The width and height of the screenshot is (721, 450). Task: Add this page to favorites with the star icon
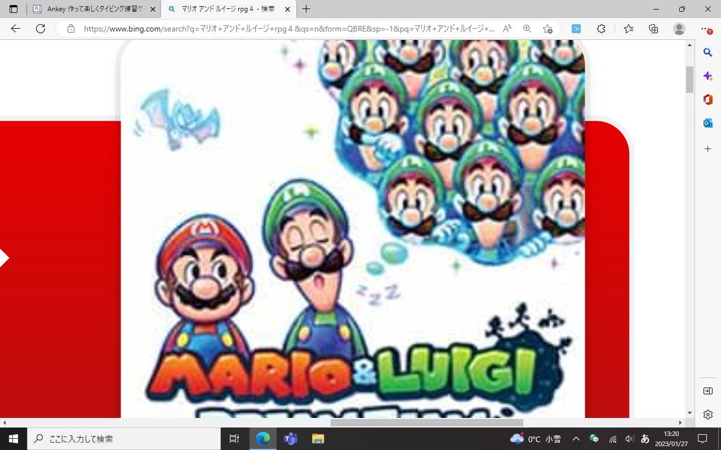pos(548,29)
